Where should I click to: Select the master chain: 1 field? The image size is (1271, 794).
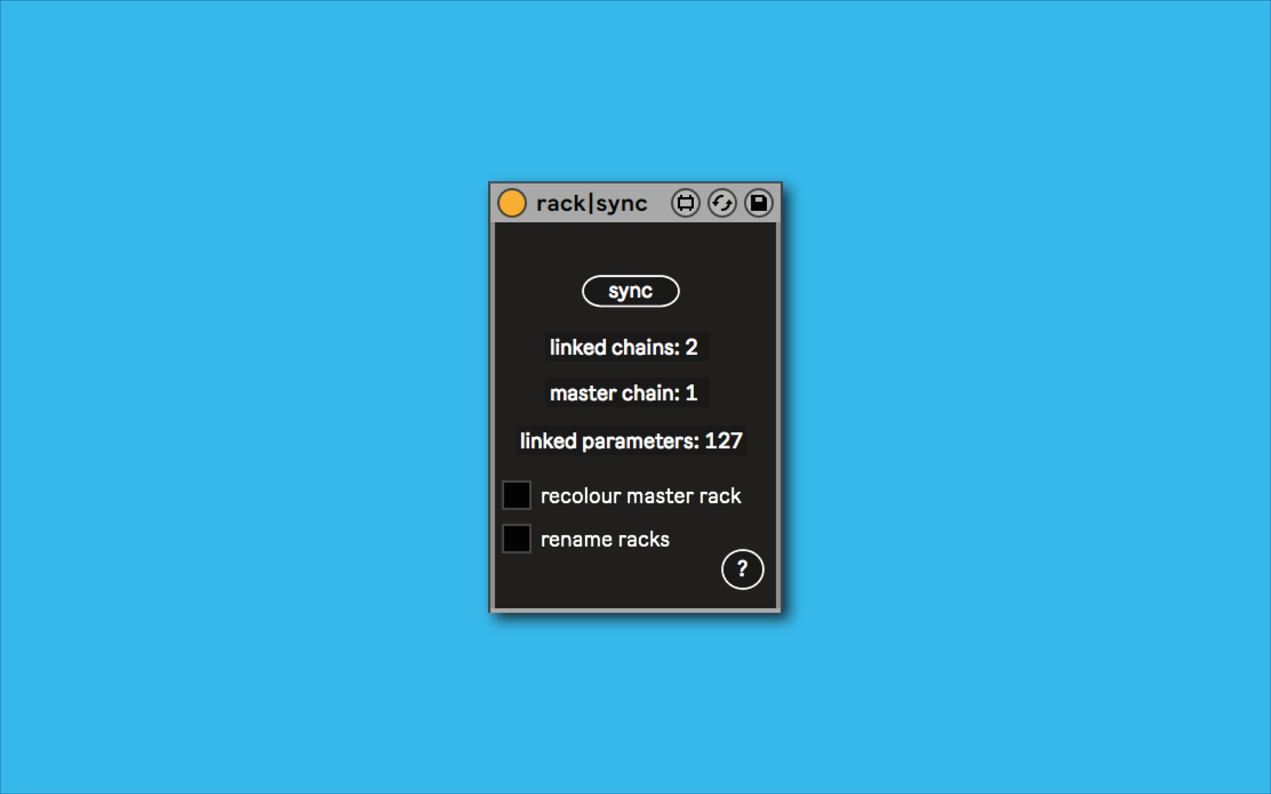627,393
